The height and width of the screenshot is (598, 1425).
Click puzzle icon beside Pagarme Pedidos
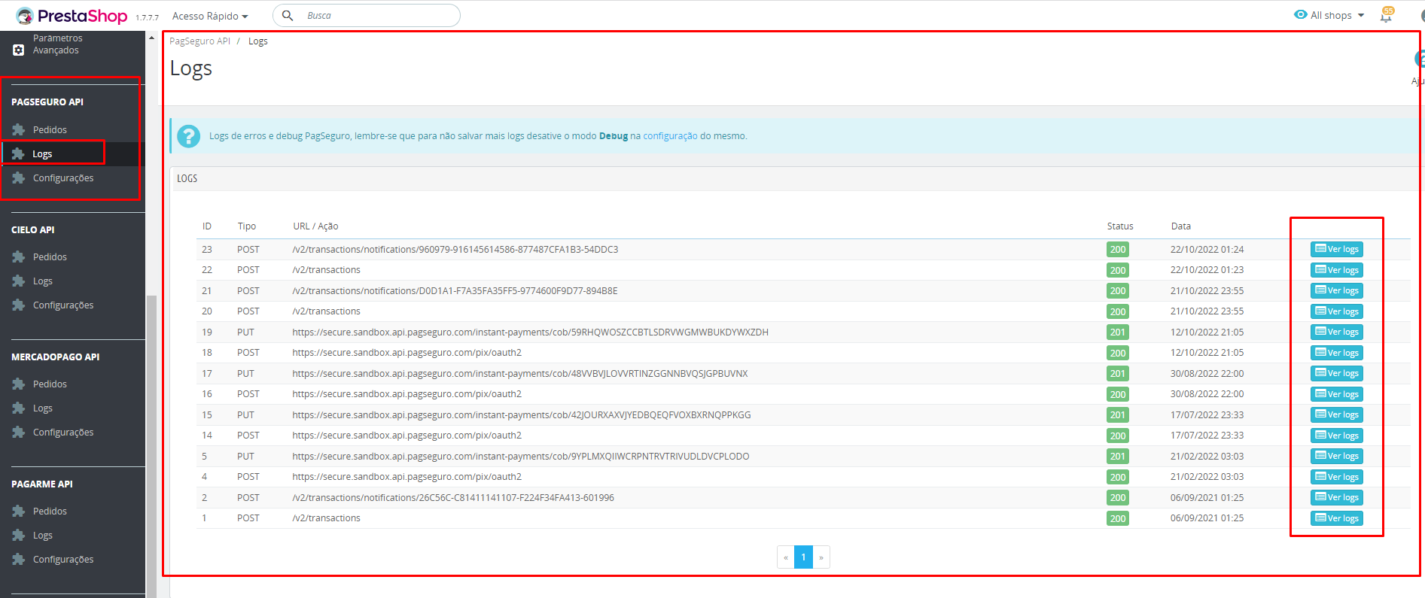coord(19,511)
